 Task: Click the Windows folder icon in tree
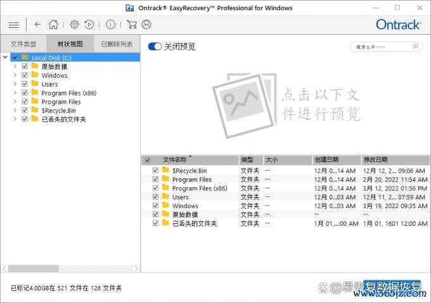(x=35, y=75)
